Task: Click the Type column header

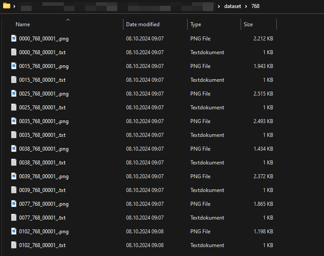Action: coord(196,24)
